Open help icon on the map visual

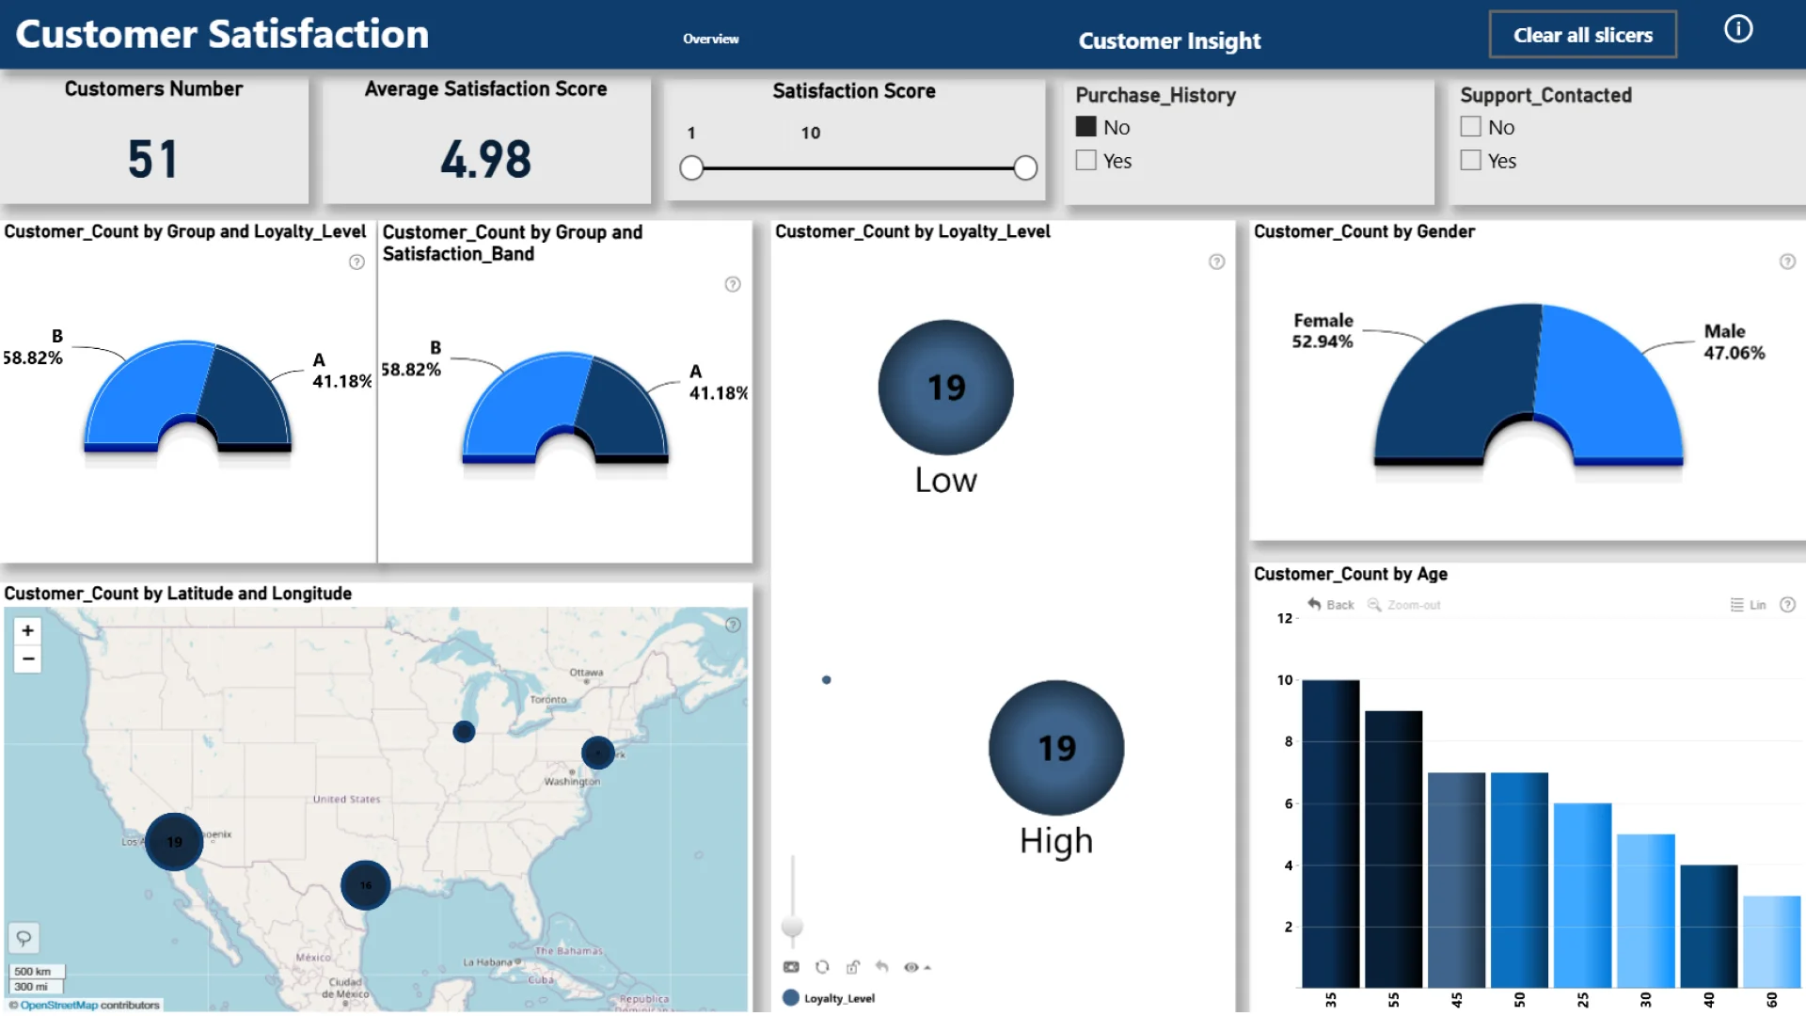click(733, 625)
